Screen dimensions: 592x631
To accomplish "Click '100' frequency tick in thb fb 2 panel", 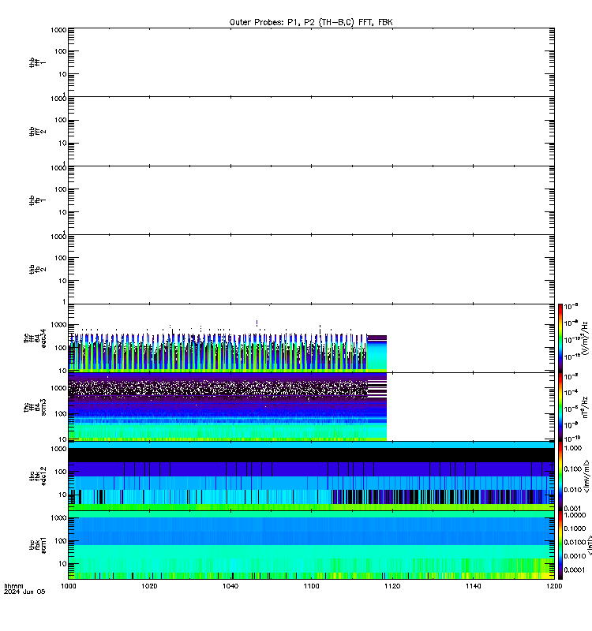I will pos(61,258).
